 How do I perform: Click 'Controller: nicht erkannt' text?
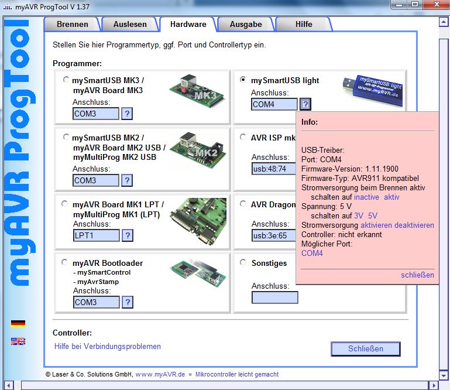(342, 235)
